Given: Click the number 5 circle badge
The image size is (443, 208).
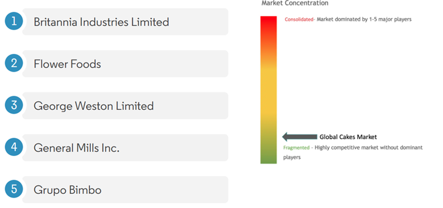Looking at the screenshot, I should (14, 189).
